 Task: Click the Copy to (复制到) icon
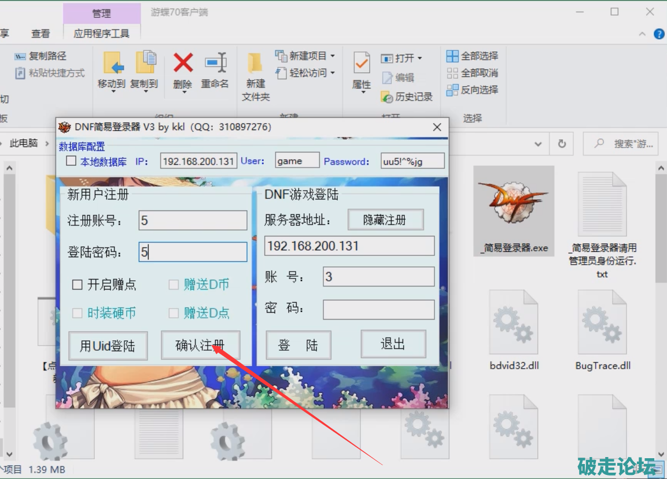(145, 64)
